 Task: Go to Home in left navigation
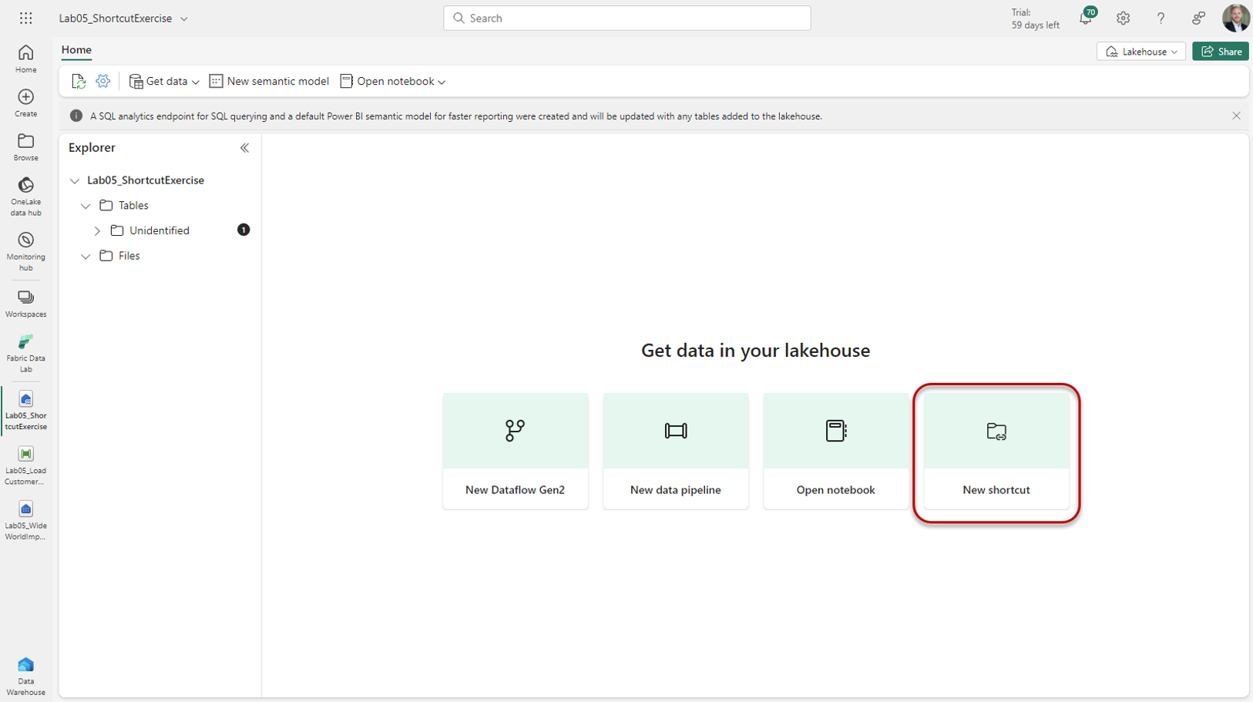[x=25, y=59]
